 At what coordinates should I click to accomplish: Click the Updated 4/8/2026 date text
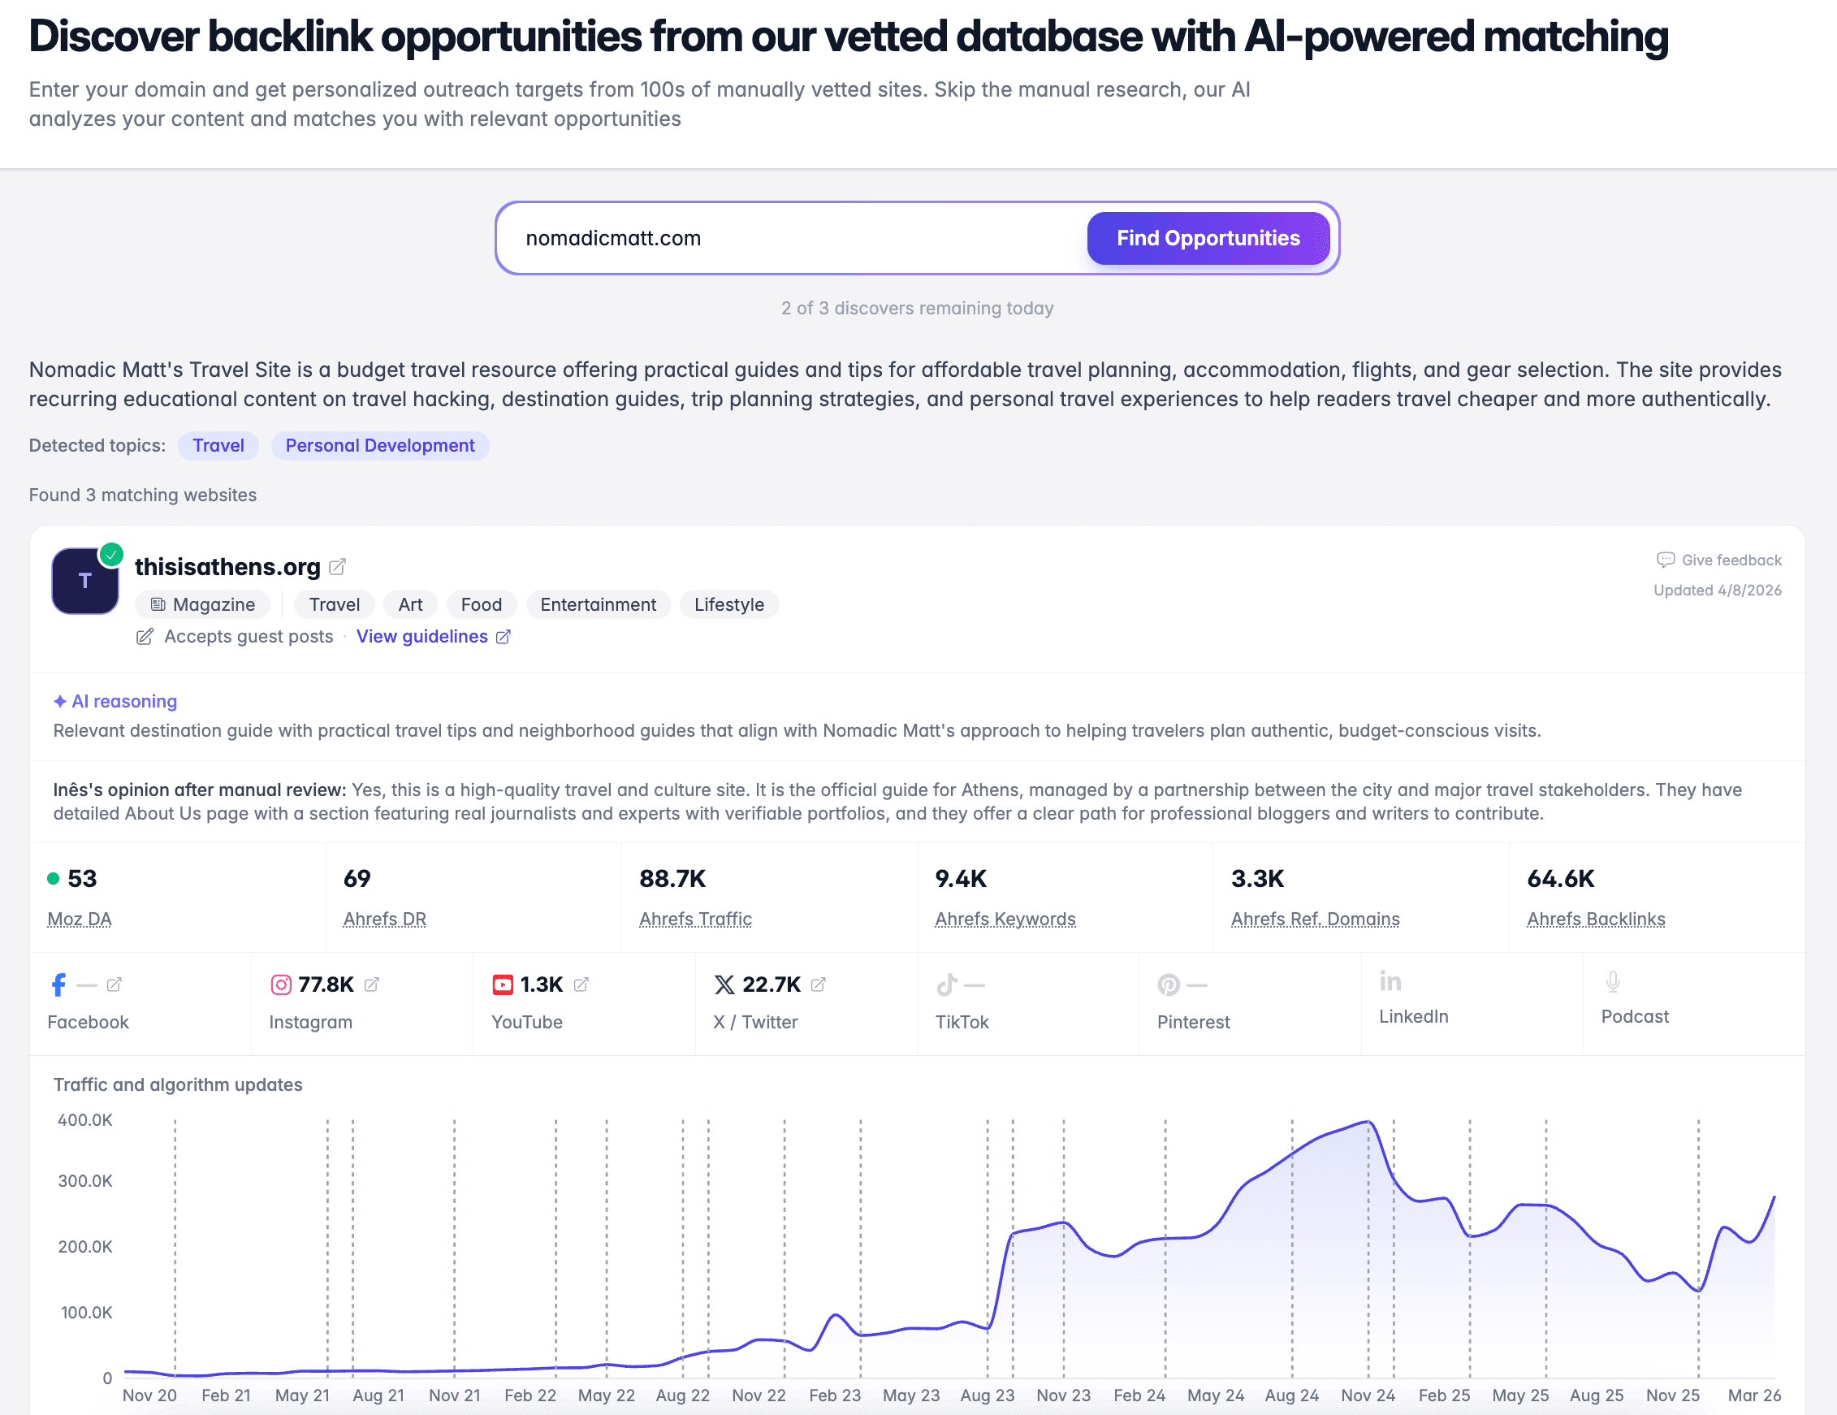pyautogui.click(x=1718, y=591)
